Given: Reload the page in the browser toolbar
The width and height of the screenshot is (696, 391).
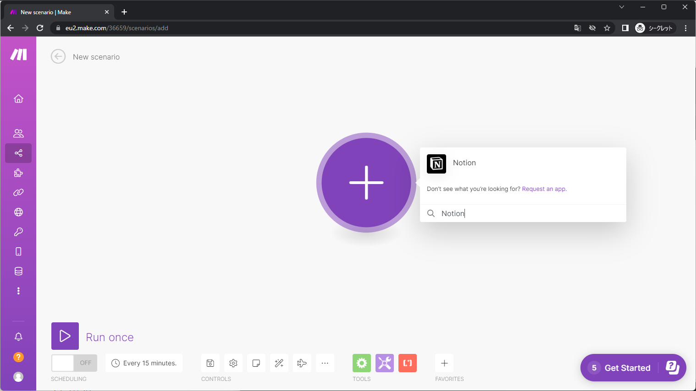Looking at the screenshot, I should pos(40,28).
